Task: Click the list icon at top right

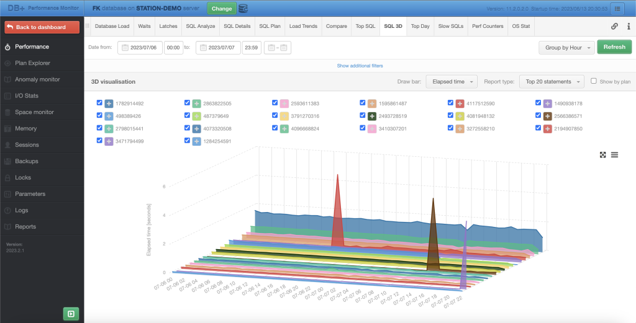Action: click(x=617, y=8)
